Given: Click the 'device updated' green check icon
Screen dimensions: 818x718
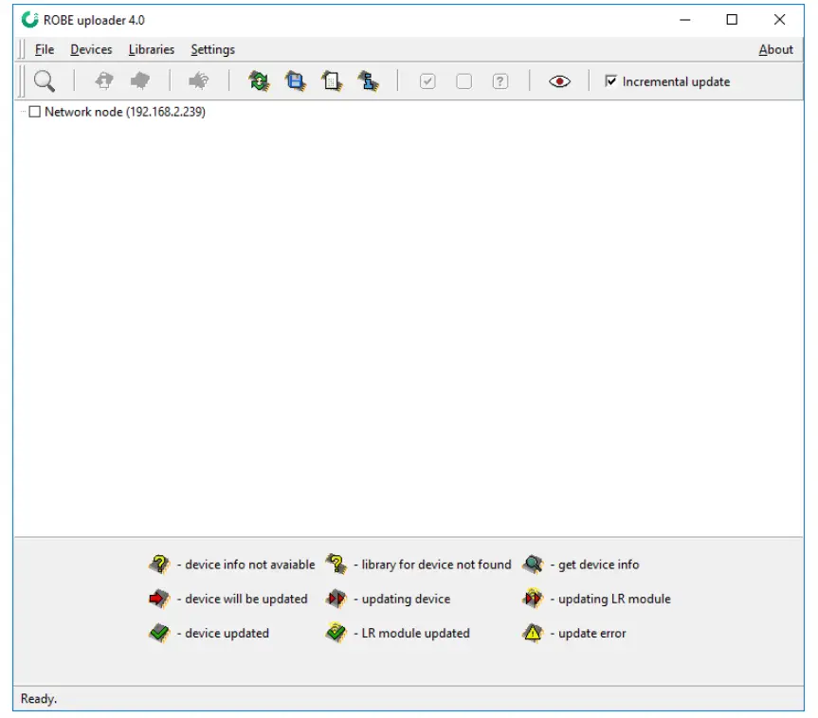Looking at the screenshot, I should (159, 633).
